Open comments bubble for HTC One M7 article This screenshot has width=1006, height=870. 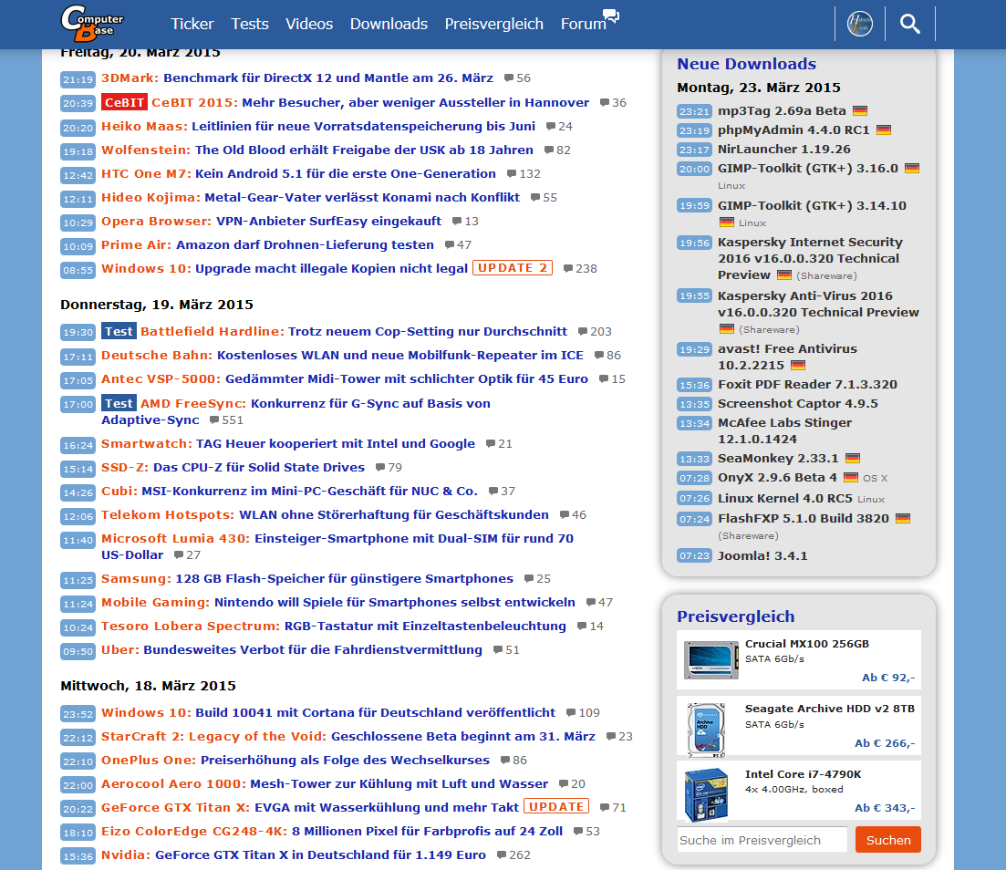click(512, 174)
